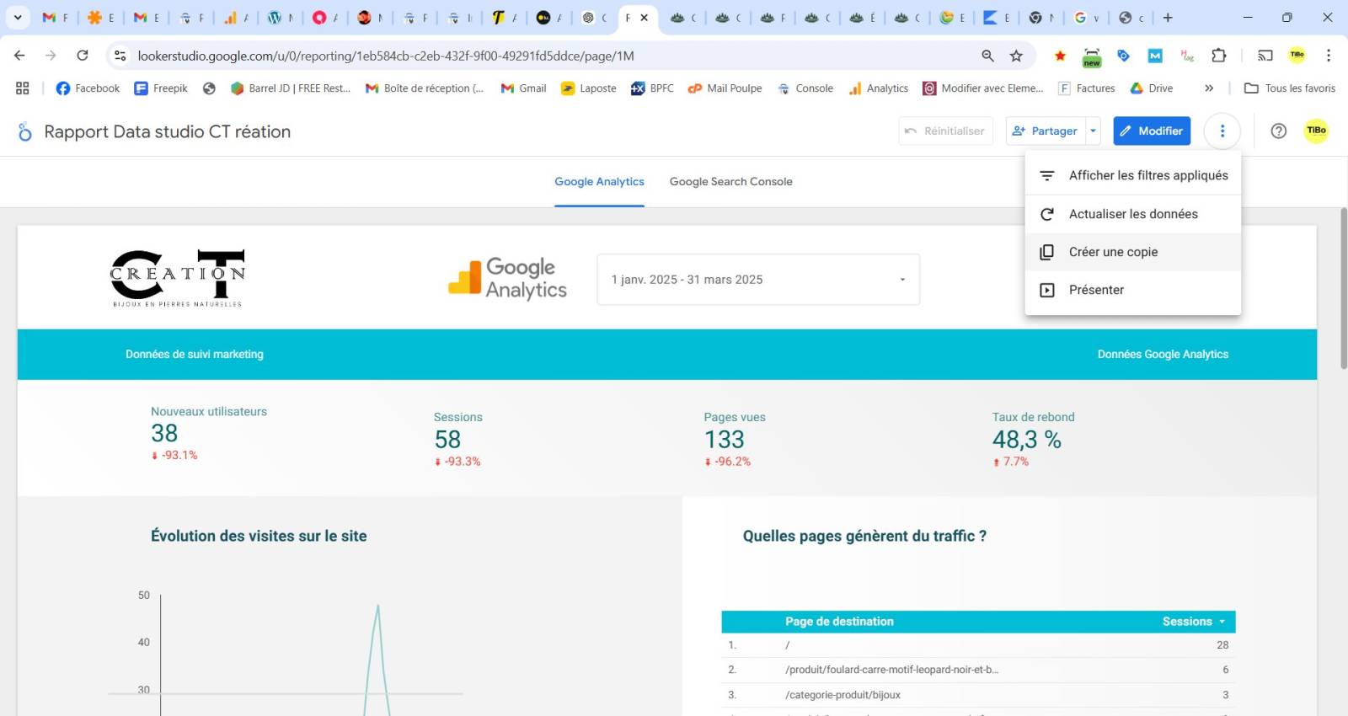Select the Google Analytics report tab
Image resolution: width=1348 pixels, height=716 pixels.
pyautogui.click(x=599, y=182)
